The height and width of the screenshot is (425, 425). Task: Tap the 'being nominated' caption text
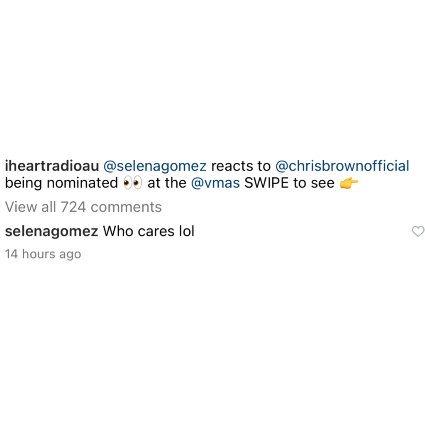click(61, 183)
